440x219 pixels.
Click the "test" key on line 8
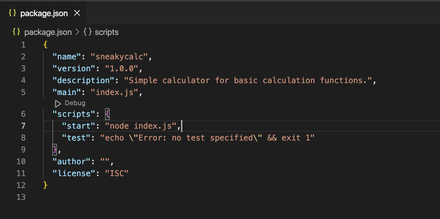(76, 138)
